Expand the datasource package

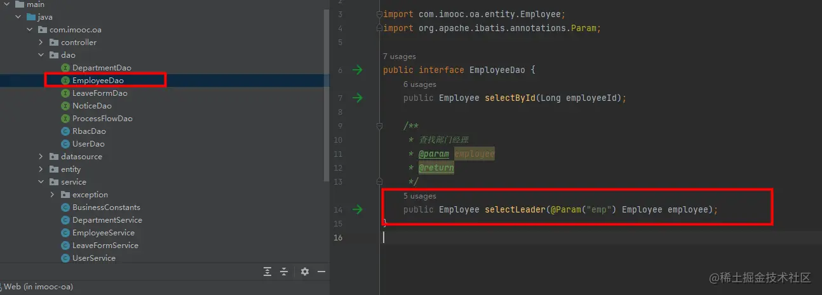pos(41,157)
